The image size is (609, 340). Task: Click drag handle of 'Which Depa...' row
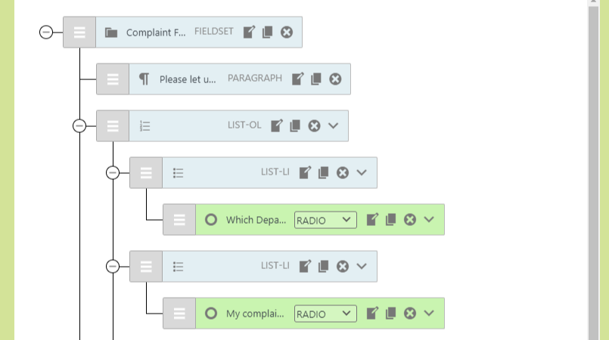(x=179, y=220)
